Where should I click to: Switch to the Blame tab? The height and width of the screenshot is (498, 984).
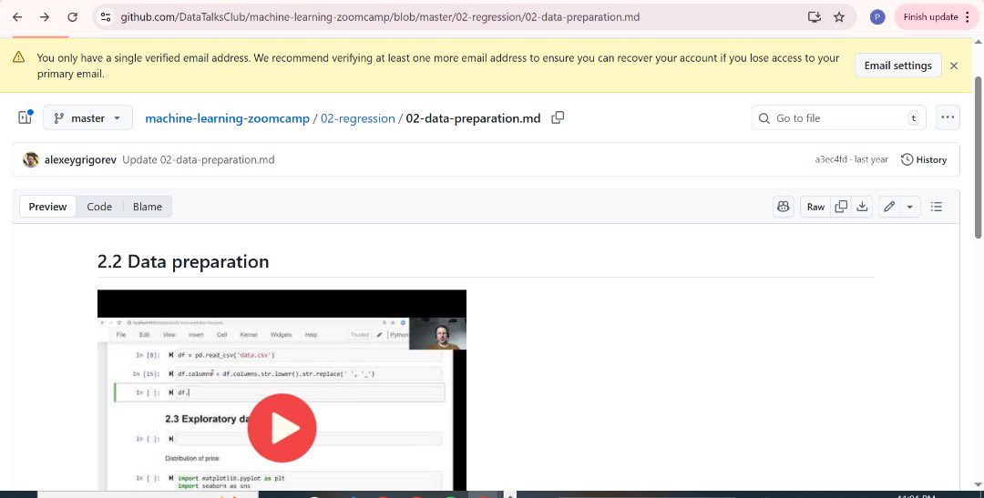148,207
